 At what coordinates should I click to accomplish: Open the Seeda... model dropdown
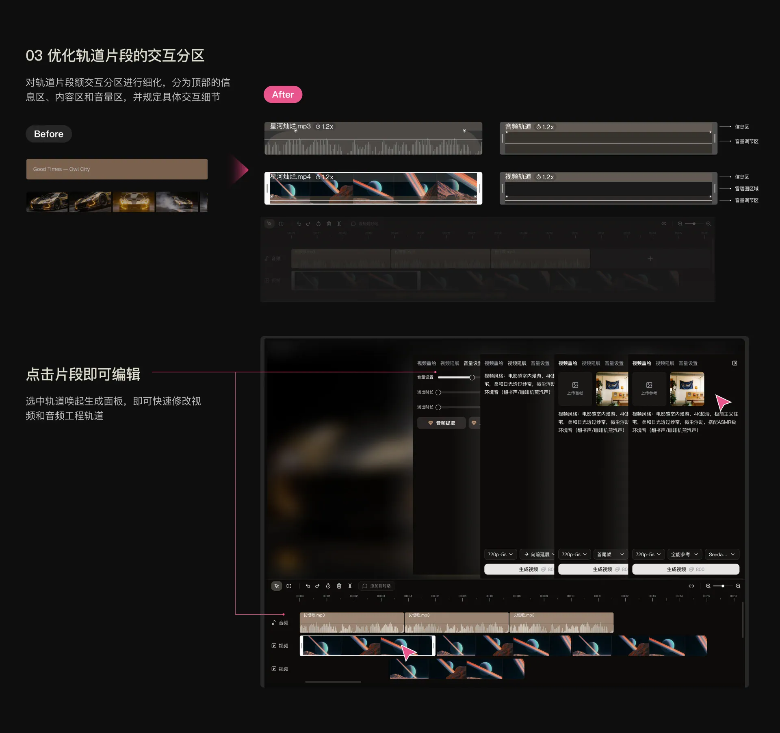721,554
